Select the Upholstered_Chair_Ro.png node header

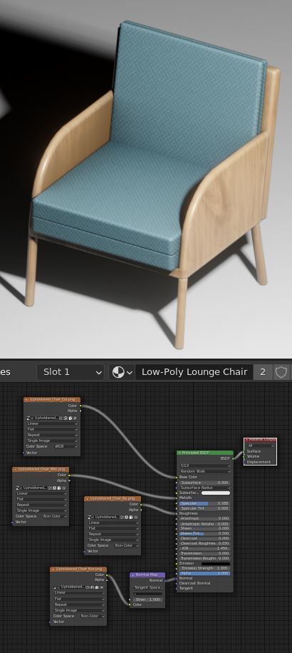tap(113, 498)
